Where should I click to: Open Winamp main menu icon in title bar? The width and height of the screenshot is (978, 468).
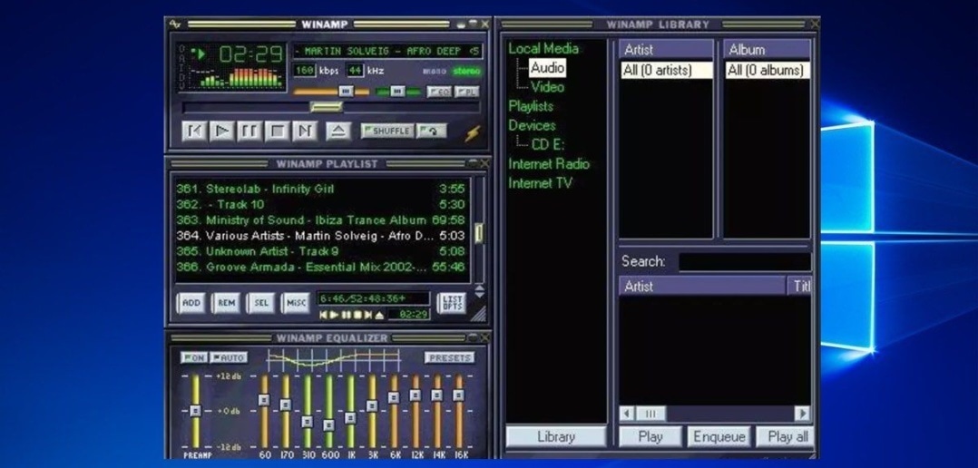pos(175,24)
